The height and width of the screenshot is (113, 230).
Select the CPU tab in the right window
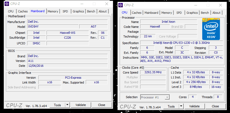[125, 12]
